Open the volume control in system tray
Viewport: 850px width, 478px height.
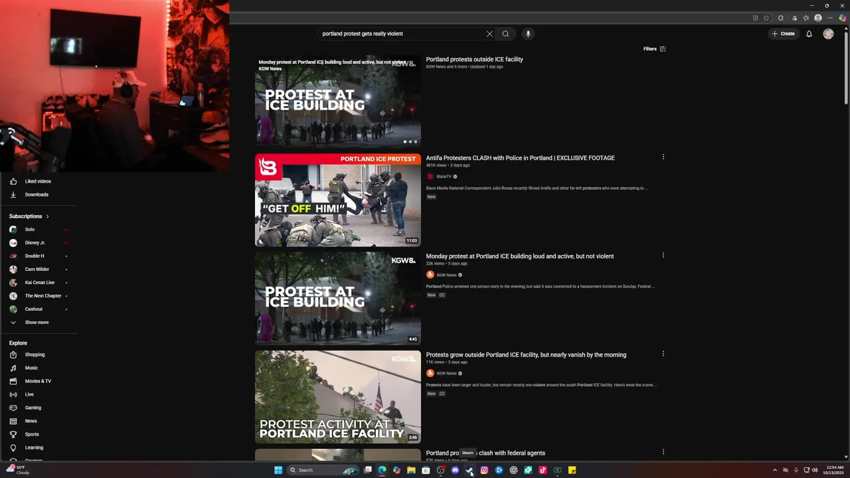815,470
